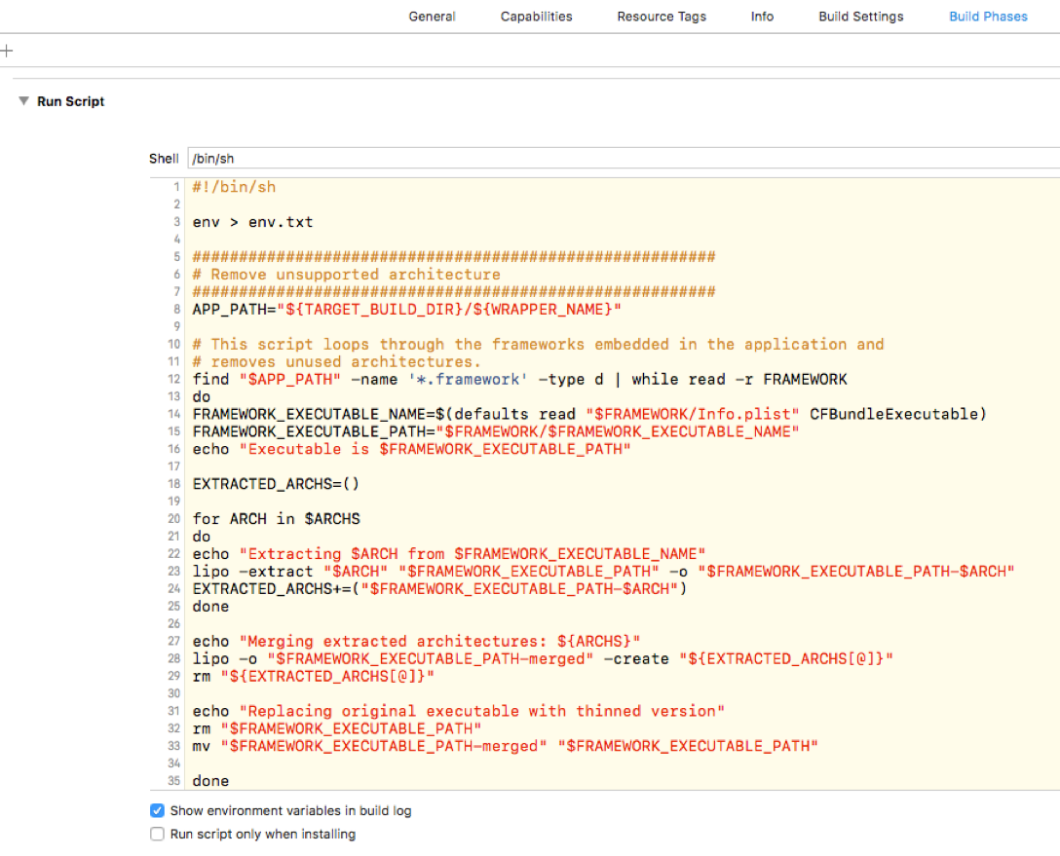Image resolution: width=1060 pixels, height=856 pixels.
Task: Click the #!/bin/sh shebang on line 1
Action: pos(234,187)
